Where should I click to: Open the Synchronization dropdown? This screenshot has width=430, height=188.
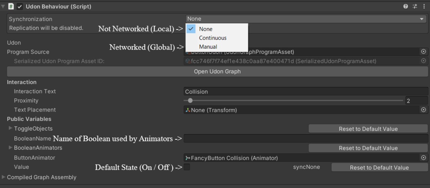point(305,19)
